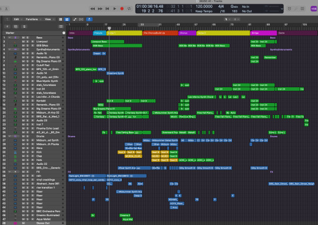Mute the Cutoff Pad track
Screen dimensions: 318x225
click(24, 65)
